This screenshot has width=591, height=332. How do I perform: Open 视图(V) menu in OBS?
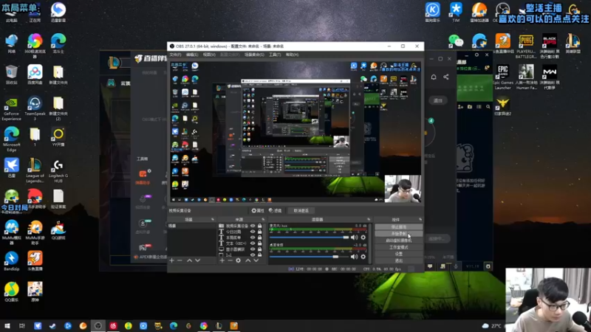click(x=209, y=55)
